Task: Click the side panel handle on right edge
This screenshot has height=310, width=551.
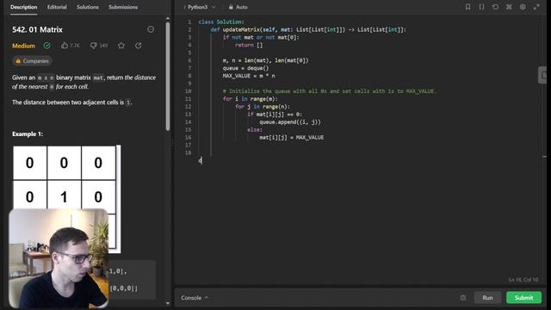Action: pos(543,75)
